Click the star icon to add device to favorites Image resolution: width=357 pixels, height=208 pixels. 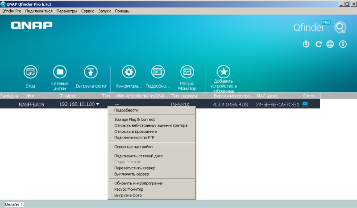coord(224,72)
